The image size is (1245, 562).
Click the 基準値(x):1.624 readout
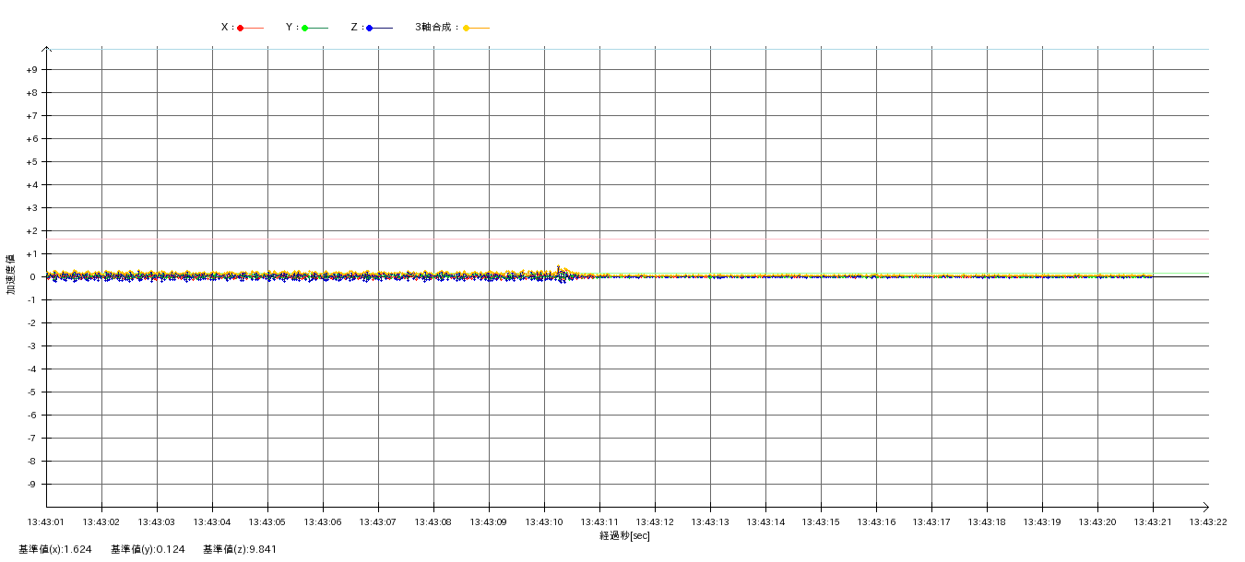point(55,550)
